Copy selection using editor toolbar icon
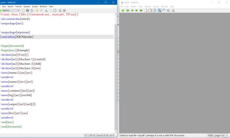The height and width of the screenshot is (138, 230). coord(51,10)
